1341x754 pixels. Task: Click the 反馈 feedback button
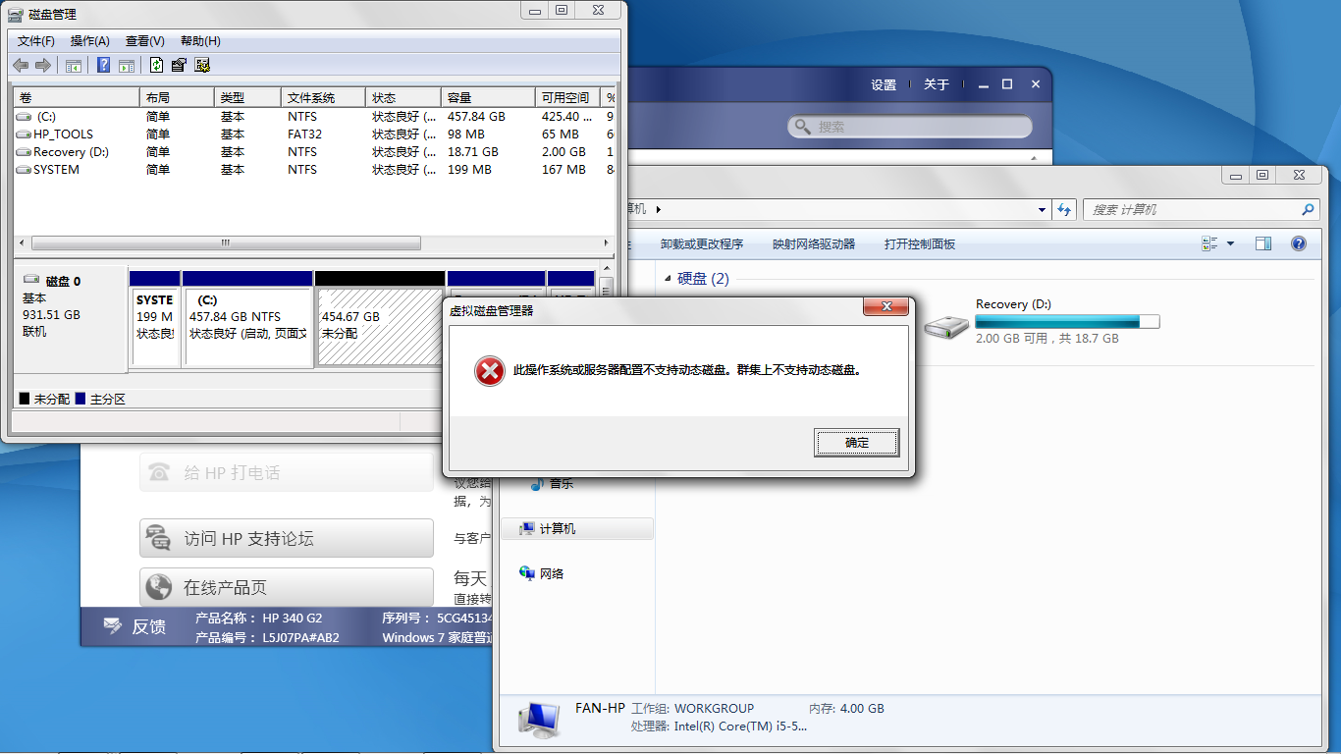pyautogui.click(x=135, y=626)
